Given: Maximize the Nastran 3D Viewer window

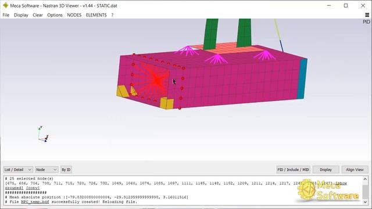Looking at the screenshot, I should coord(346,5).
